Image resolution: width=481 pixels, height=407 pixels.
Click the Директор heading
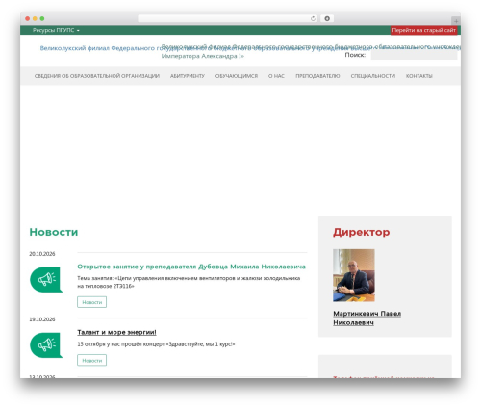(362, 232)
